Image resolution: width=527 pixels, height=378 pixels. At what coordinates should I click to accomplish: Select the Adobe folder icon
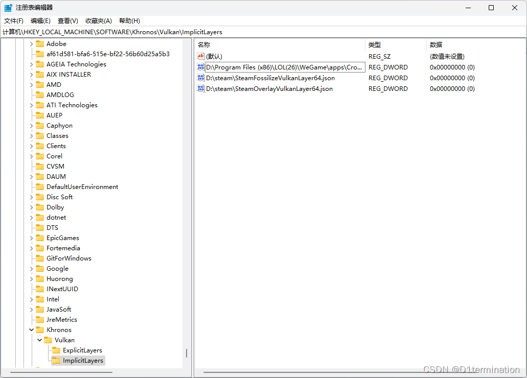(40, 44)
